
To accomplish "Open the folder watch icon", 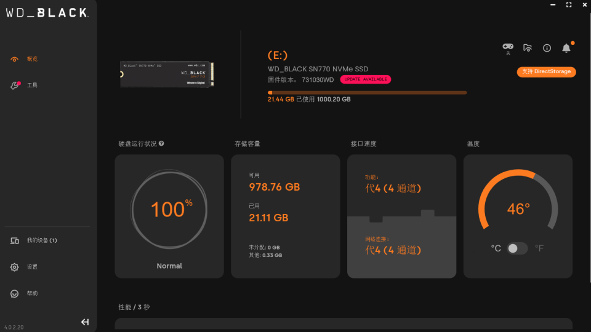I will click(528, 48).
